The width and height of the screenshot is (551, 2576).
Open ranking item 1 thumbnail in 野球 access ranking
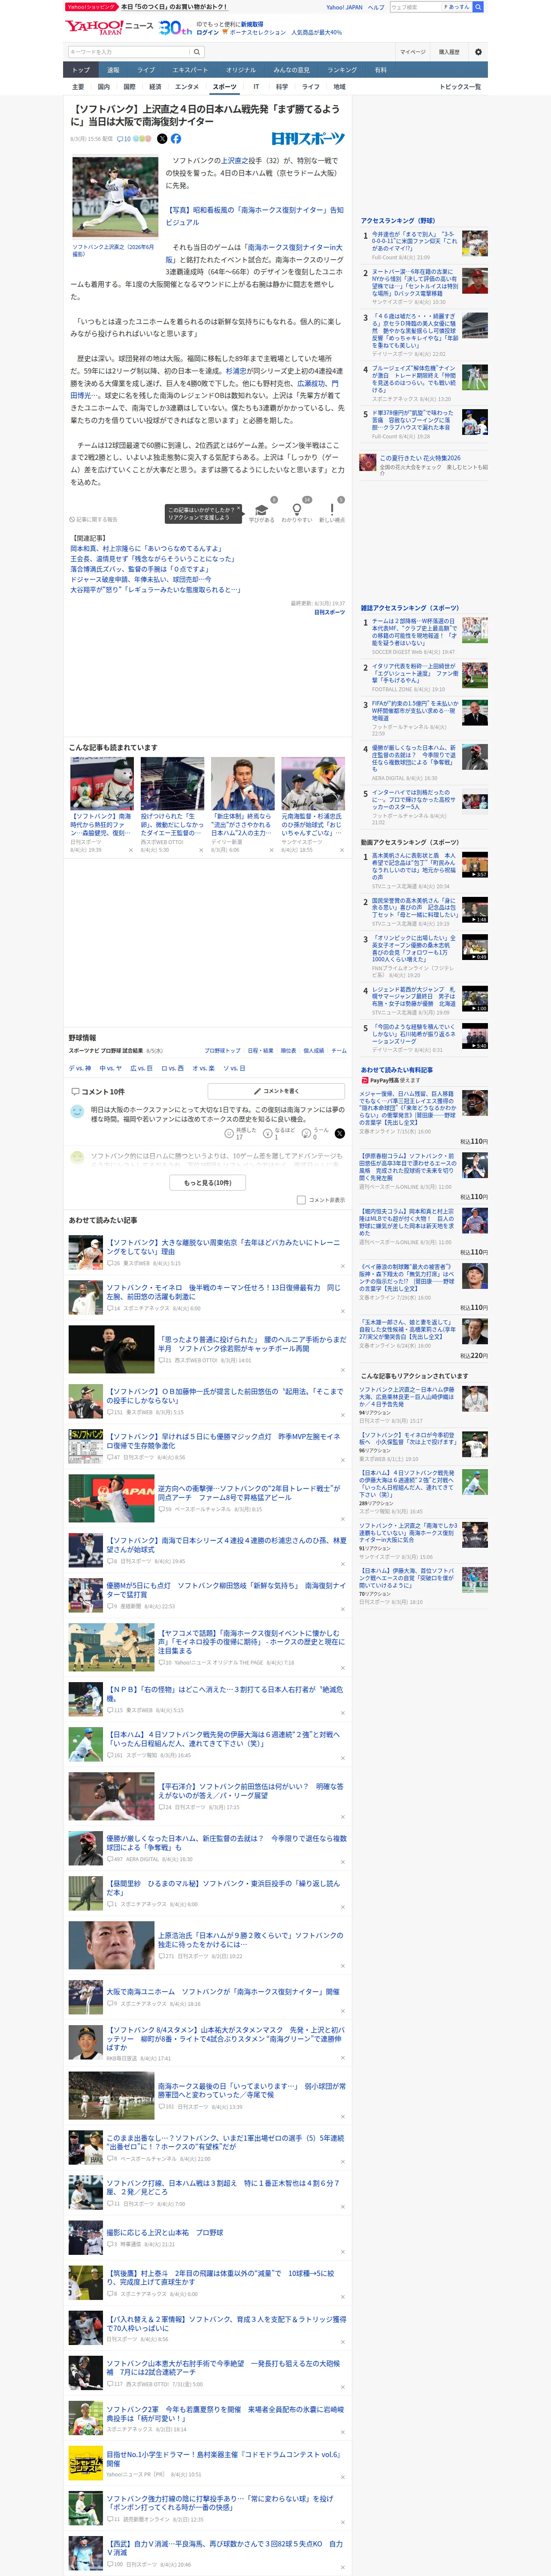(475, 243)
